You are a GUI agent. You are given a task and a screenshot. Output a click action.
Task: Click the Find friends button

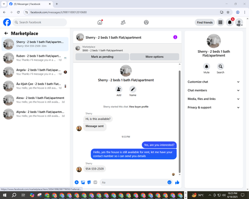[x=205, y=22]
